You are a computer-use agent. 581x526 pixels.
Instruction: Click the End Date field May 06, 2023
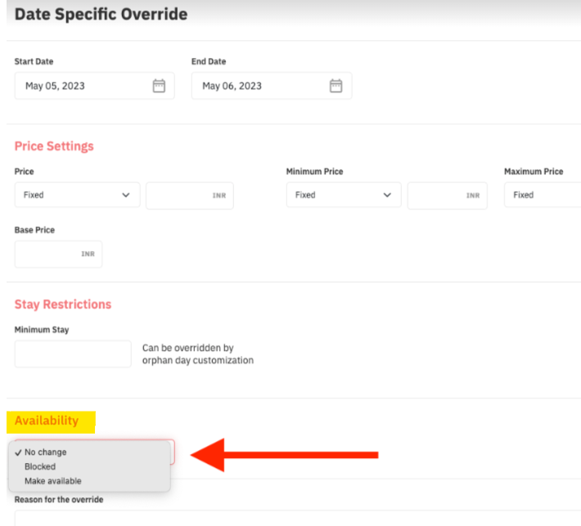point(272,86)
